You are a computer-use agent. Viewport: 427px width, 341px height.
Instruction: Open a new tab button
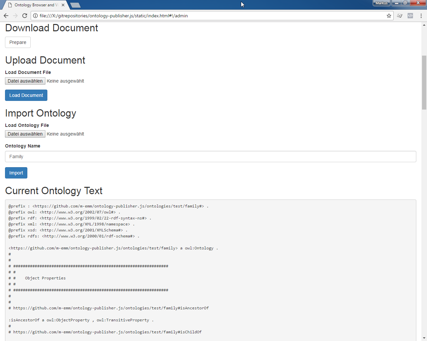coord(75,5)
